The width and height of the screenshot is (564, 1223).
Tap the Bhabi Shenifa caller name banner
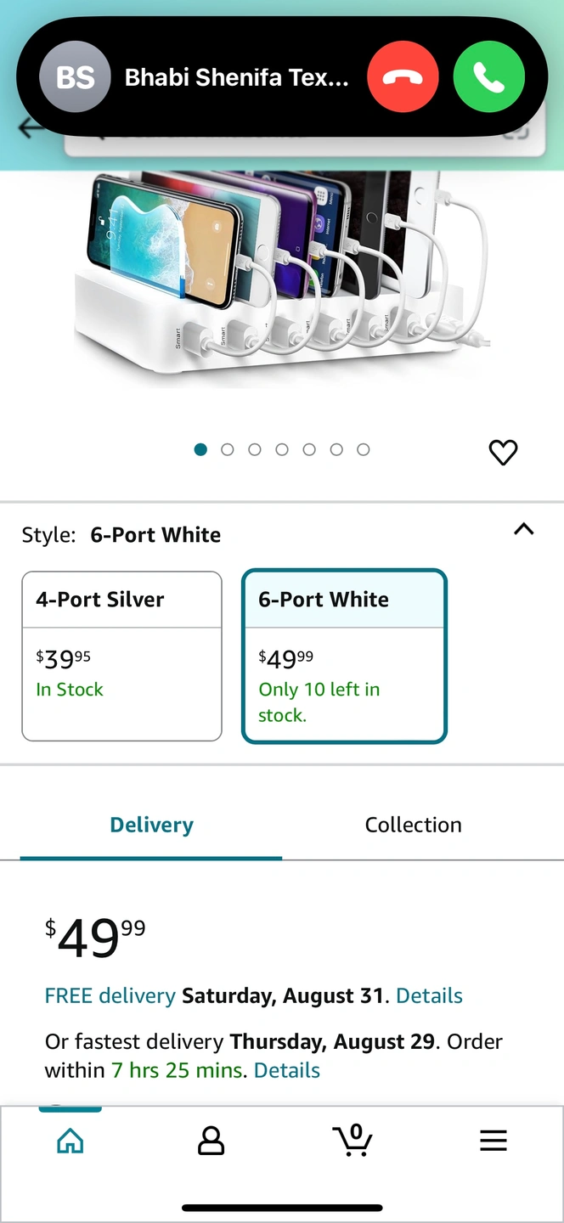236,78
